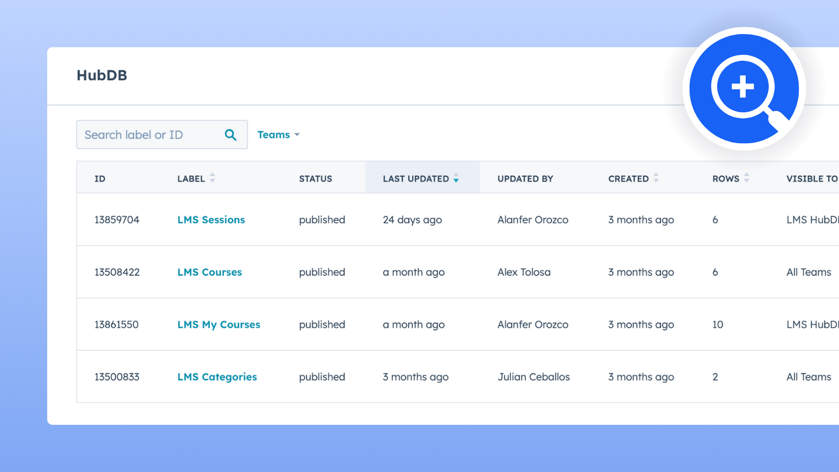Viewport: 839px width, 472px height.
Task: Open the LMS Sessions table
Action: pyautogui.click(x=211, y=220)
